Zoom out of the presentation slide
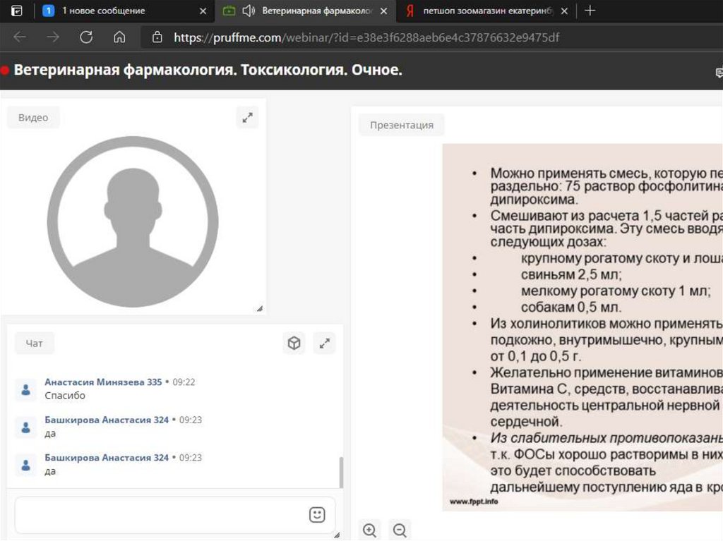 pos(400,530)
